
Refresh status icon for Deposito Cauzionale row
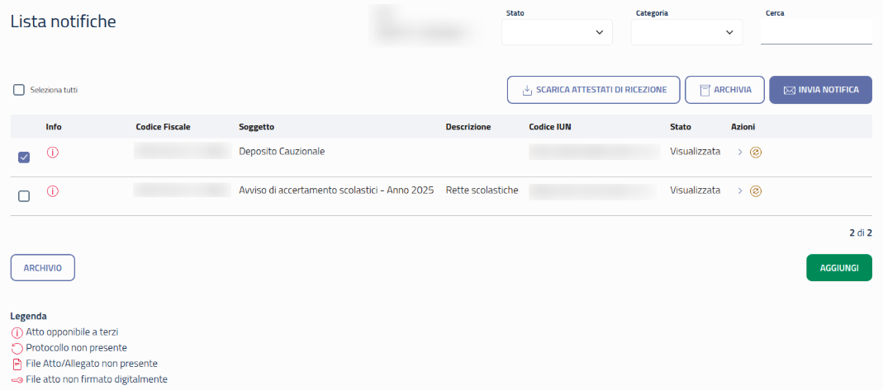756,153
